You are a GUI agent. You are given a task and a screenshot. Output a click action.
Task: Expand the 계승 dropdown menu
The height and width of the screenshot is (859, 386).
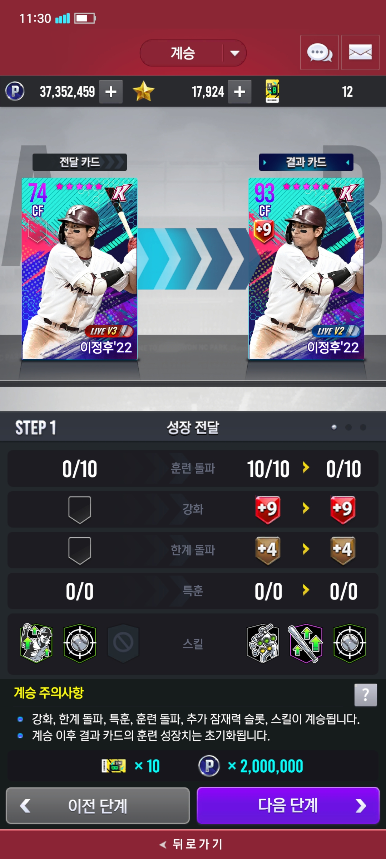point(193,53)
